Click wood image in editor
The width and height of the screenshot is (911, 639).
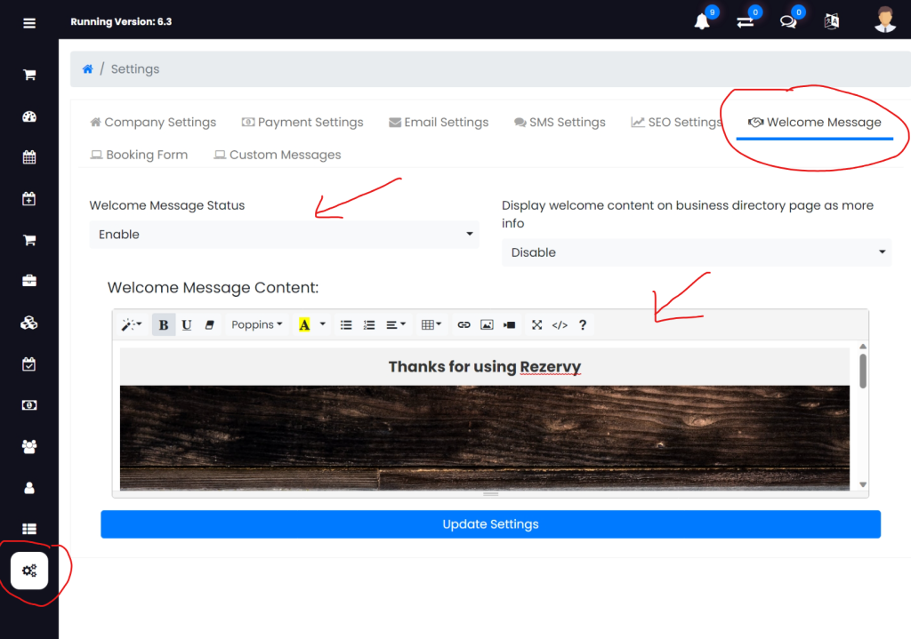point(485,437)
